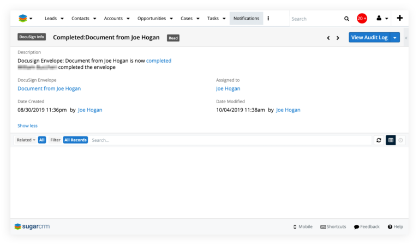This screenshot has height=245, width=419.
Task: Open the Assigned to Joe Hogan link
Action: [228, 88]
